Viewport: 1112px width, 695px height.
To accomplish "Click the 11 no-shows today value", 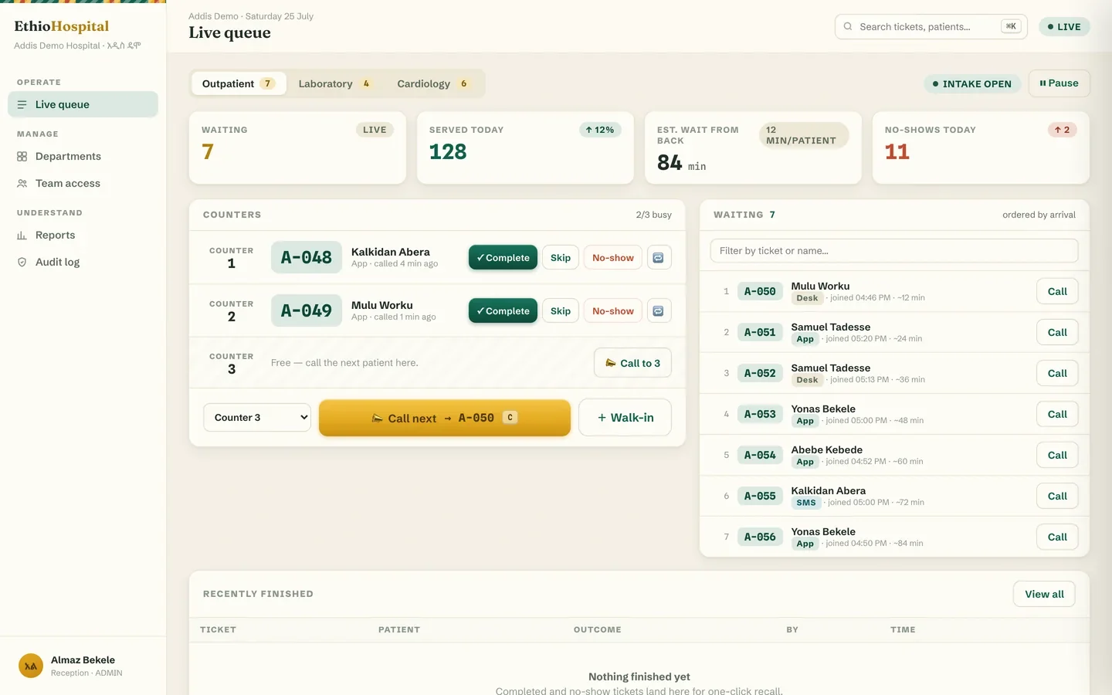I will click(897, 152).
